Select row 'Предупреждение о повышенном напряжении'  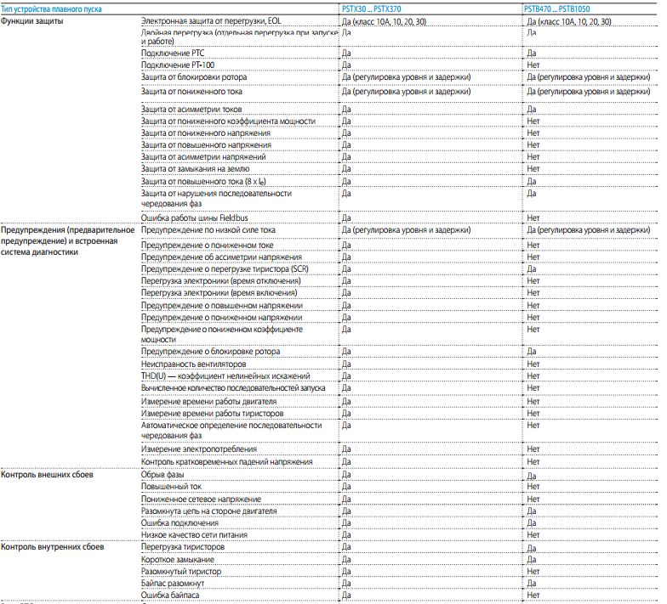click(222, 306)
